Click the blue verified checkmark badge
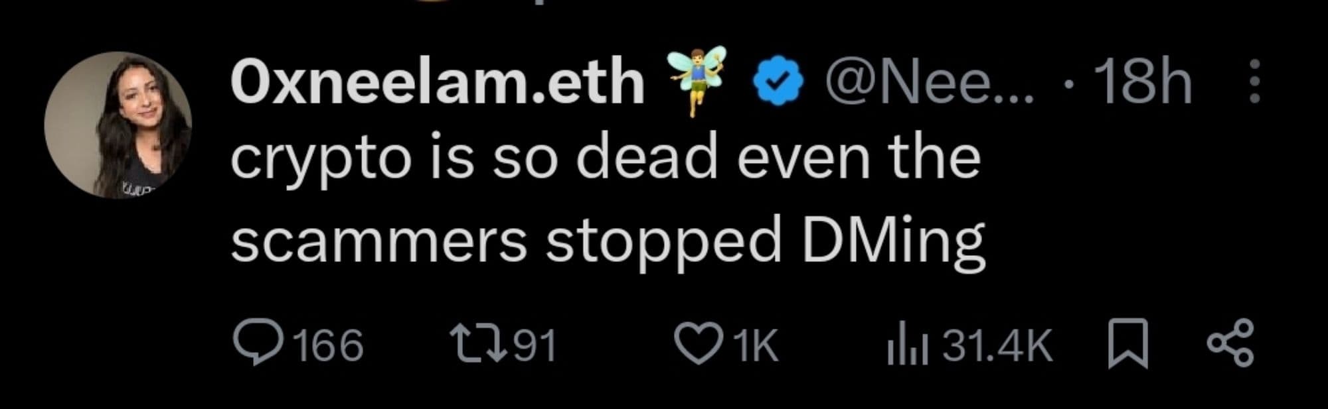1328x409 pixels. click(778, 82)
